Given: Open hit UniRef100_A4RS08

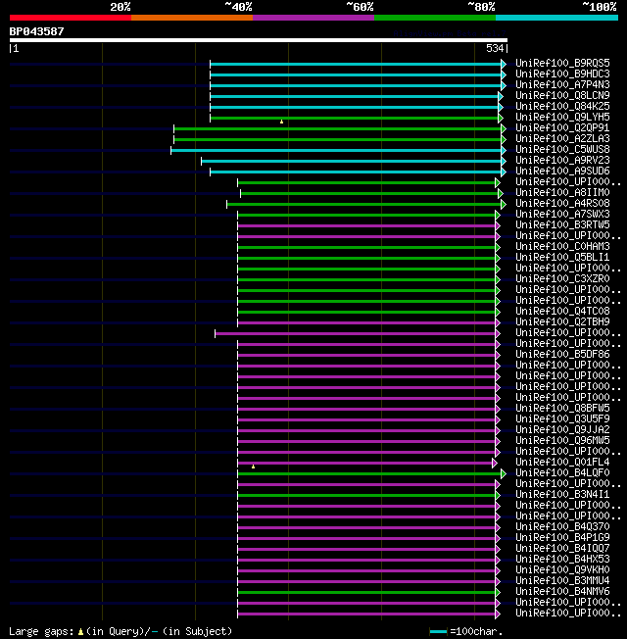Looking at the screenshot, I should click(562, 203).
